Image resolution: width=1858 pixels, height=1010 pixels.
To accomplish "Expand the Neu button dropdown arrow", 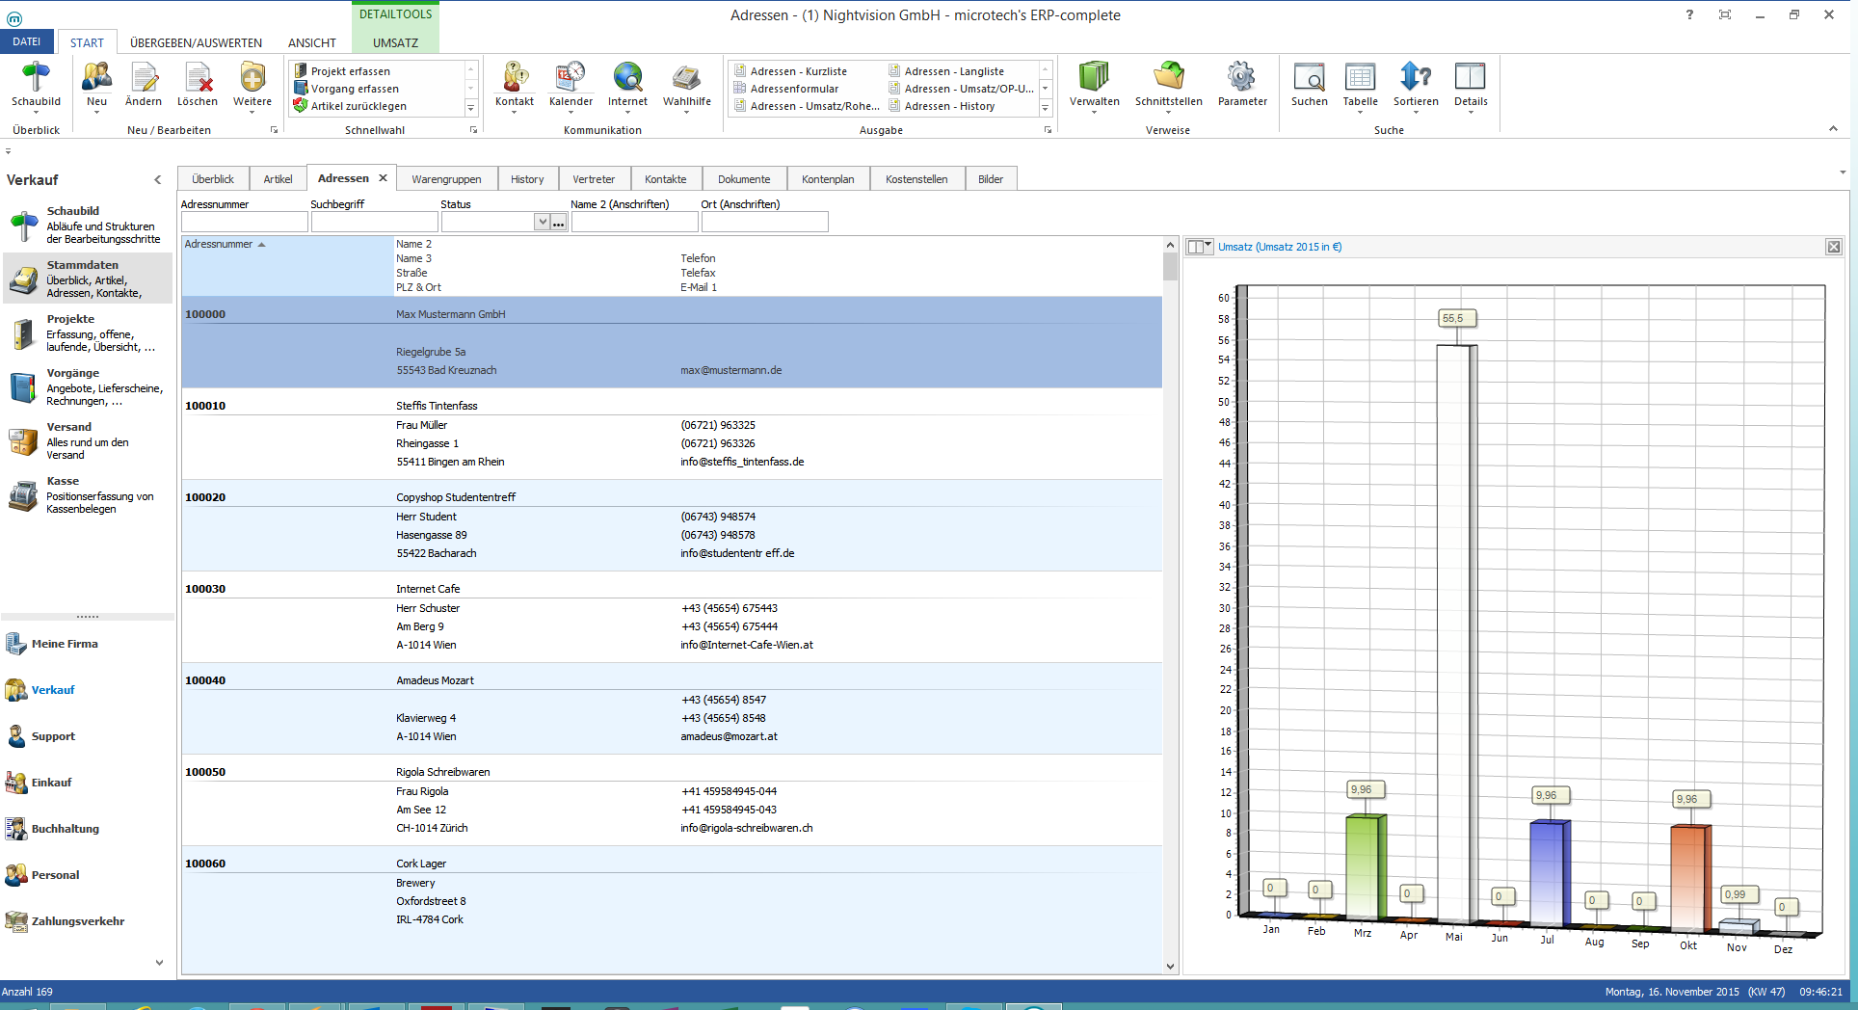I will coord(97,114).
